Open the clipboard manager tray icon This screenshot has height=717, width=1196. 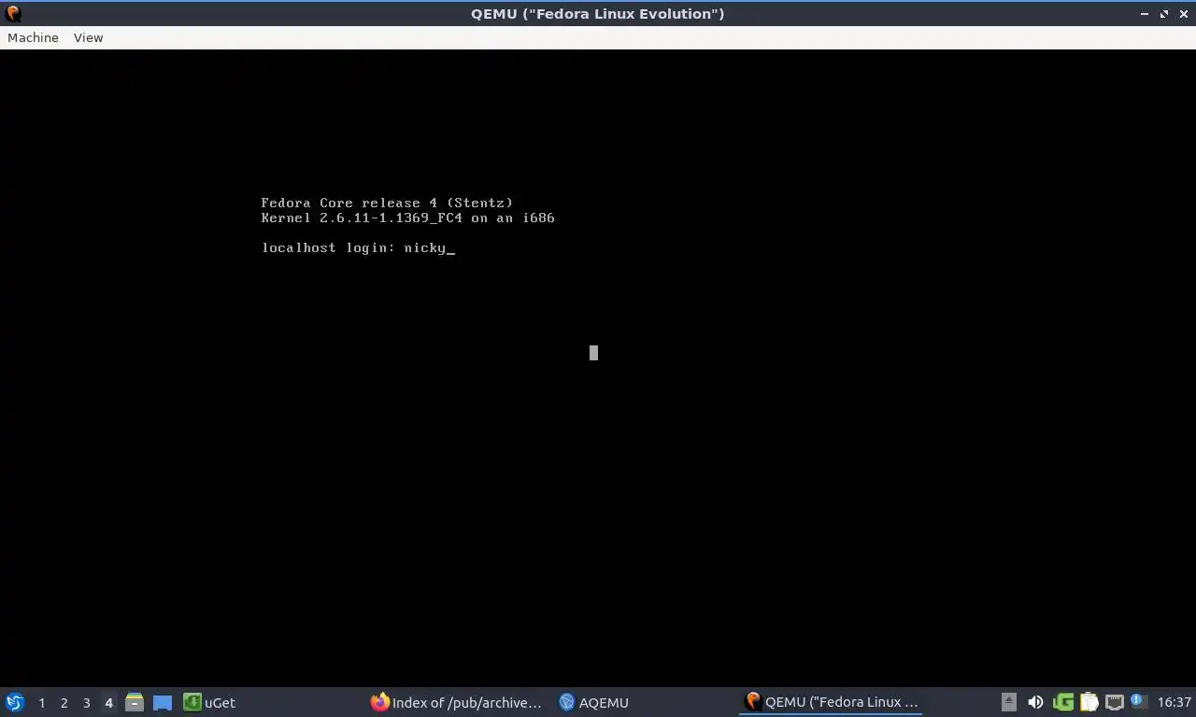point(1089,702)
